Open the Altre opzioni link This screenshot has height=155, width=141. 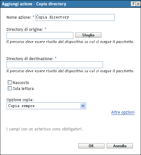point(123,112)
